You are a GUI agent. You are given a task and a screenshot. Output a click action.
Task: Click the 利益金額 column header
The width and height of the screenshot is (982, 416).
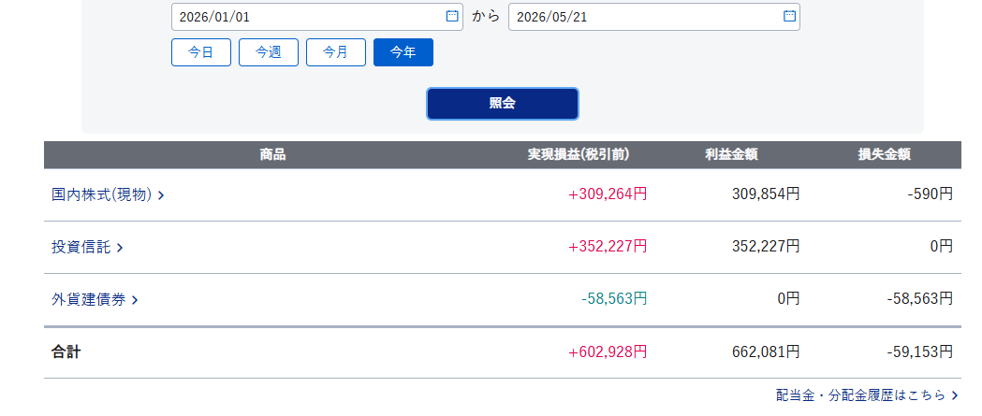731,155
